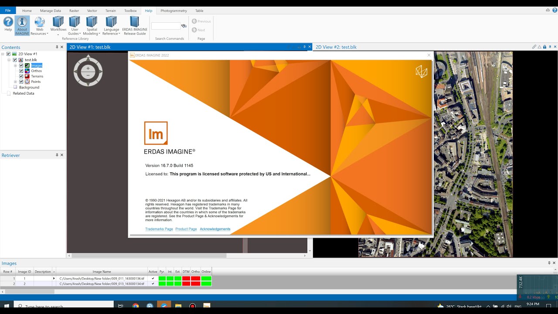Open Google Chrome from the taskbar
558x314 pixels.
tap(136, 306)
